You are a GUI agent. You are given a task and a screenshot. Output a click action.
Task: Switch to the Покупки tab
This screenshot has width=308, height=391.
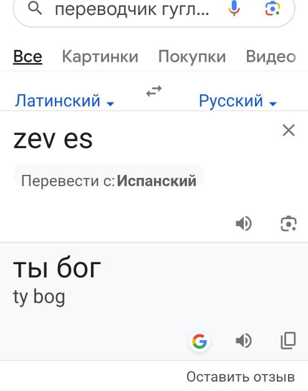(192, 57)
